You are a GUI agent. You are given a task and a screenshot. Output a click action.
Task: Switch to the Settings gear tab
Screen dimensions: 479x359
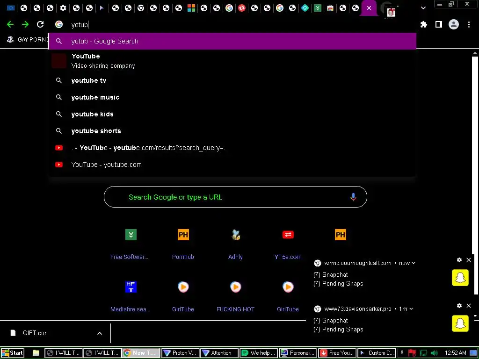coord(63,8)
